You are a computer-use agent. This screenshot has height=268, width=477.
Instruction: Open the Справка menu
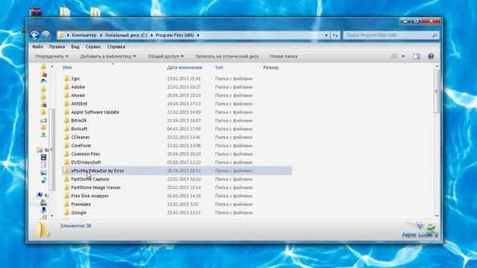pos(116,47)
